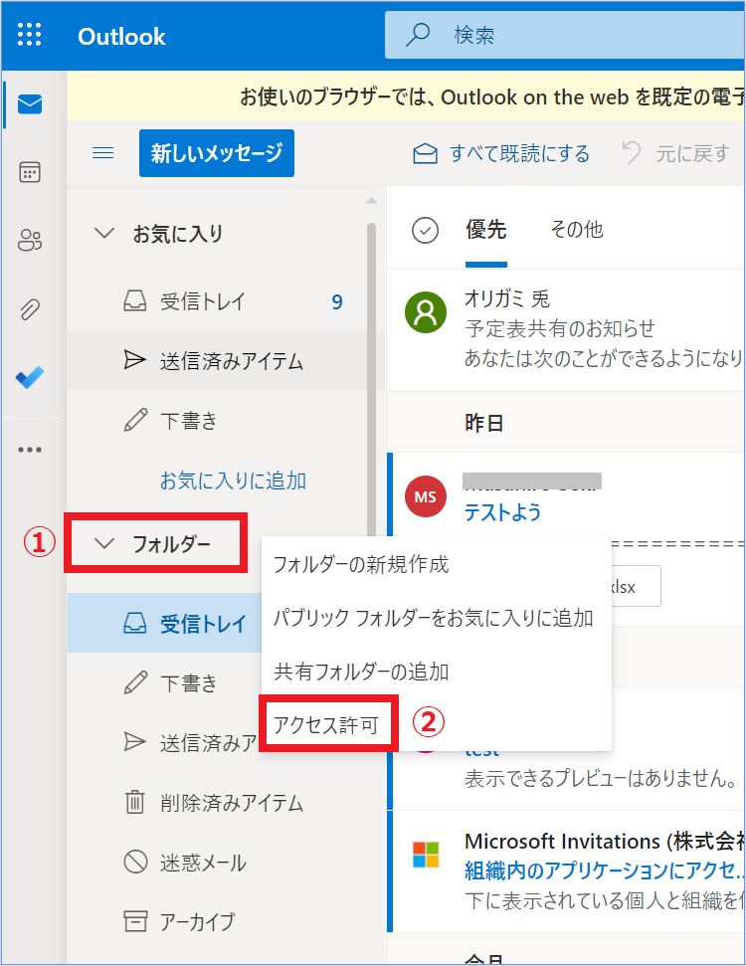Click 元に戻す undo in the toolbar
Image resolution: width=746 pixels, height=966 pixels.
(x=675, y=153)
